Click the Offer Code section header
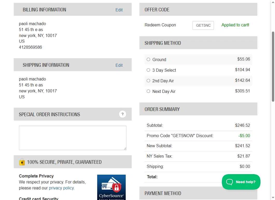The width and height of the screenshot is (275, 200). point(198,9)
